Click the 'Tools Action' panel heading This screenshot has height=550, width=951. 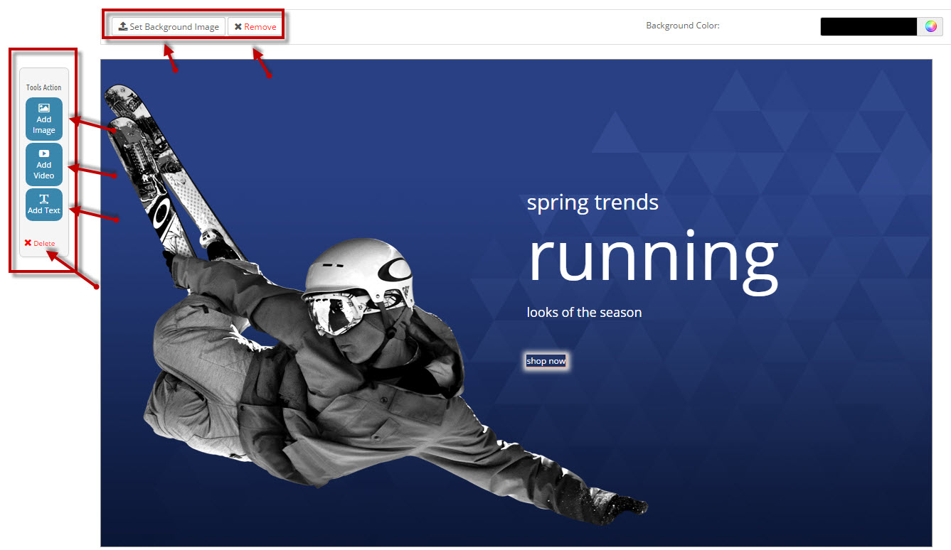44,87
